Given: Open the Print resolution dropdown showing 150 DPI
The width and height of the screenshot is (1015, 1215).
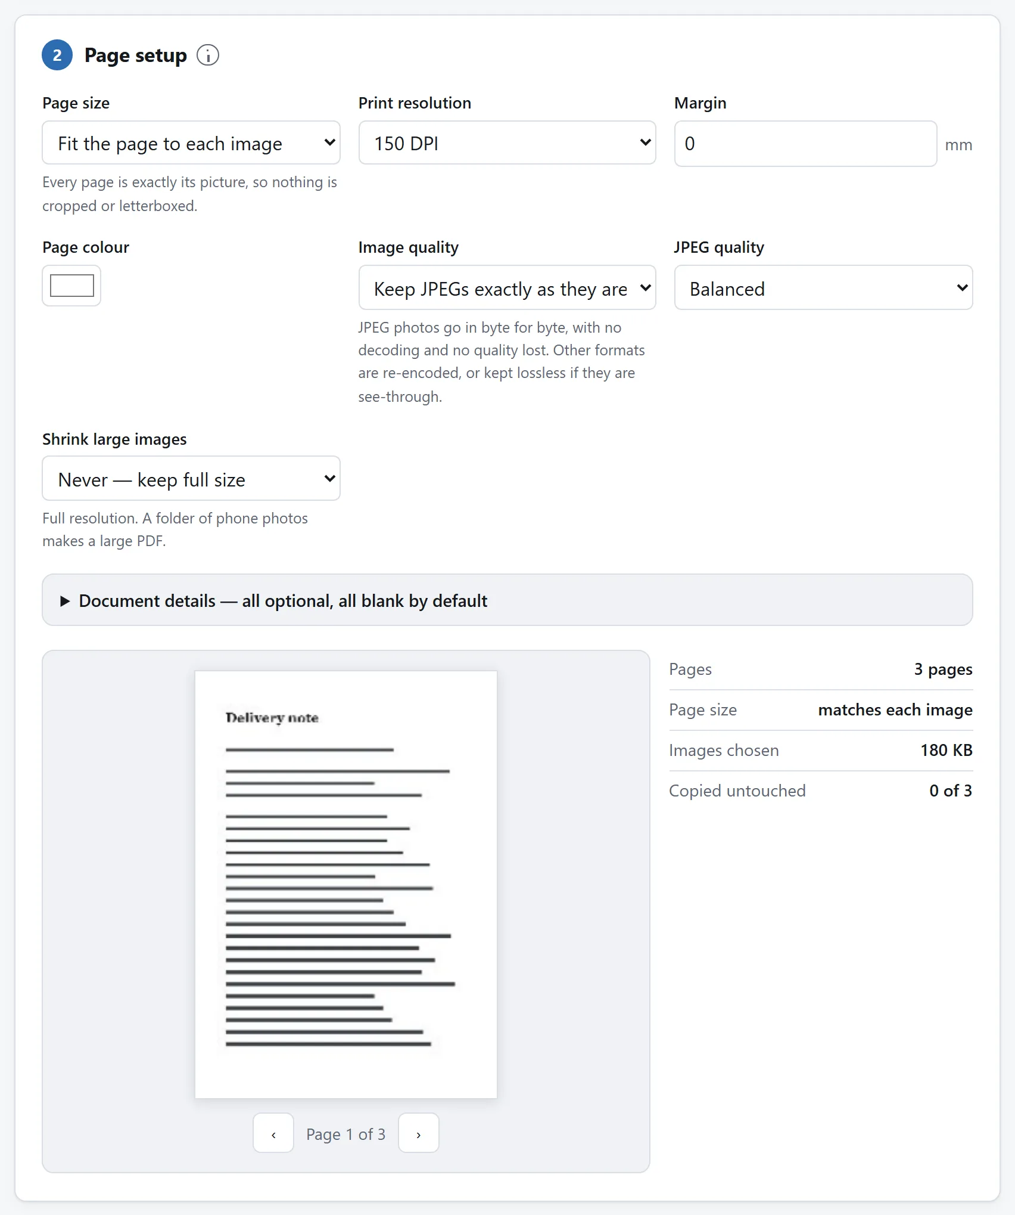Looking at the screenshot, I should pos(507,143).
